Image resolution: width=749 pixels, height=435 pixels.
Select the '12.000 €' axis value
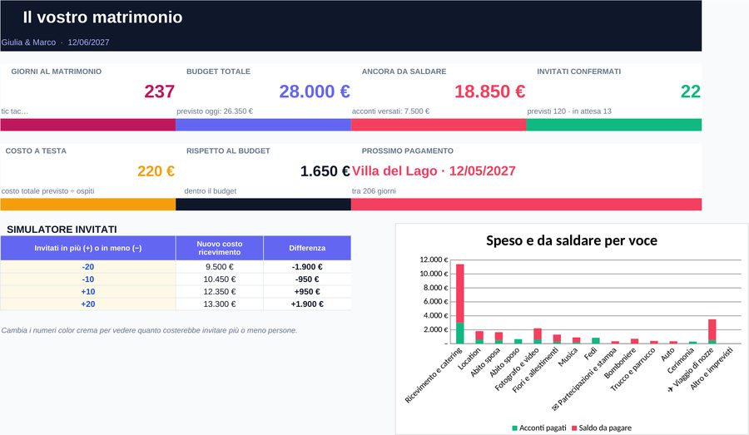point(434,260)
